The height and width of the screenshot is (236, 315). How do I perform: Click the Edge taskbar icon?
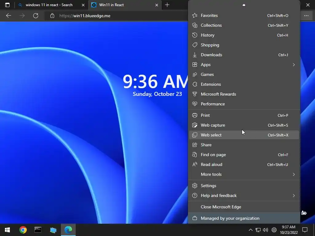pos(68,230)
